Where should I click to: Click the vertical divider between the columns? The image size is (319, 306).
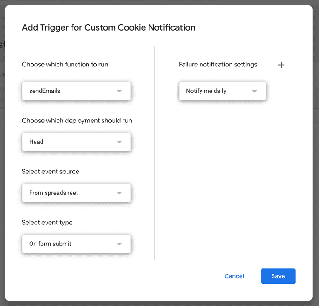pos(155,153)
